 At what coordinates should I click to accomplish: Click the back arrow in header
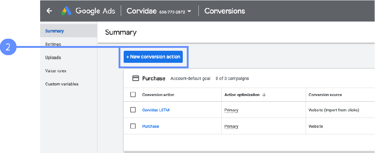(x=49, y=11)
